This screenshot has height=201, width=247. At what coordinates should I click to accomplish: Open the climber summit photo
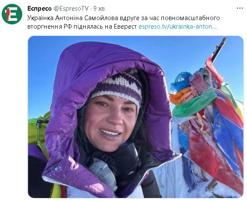pyautogui.click(x=136, y=117)
